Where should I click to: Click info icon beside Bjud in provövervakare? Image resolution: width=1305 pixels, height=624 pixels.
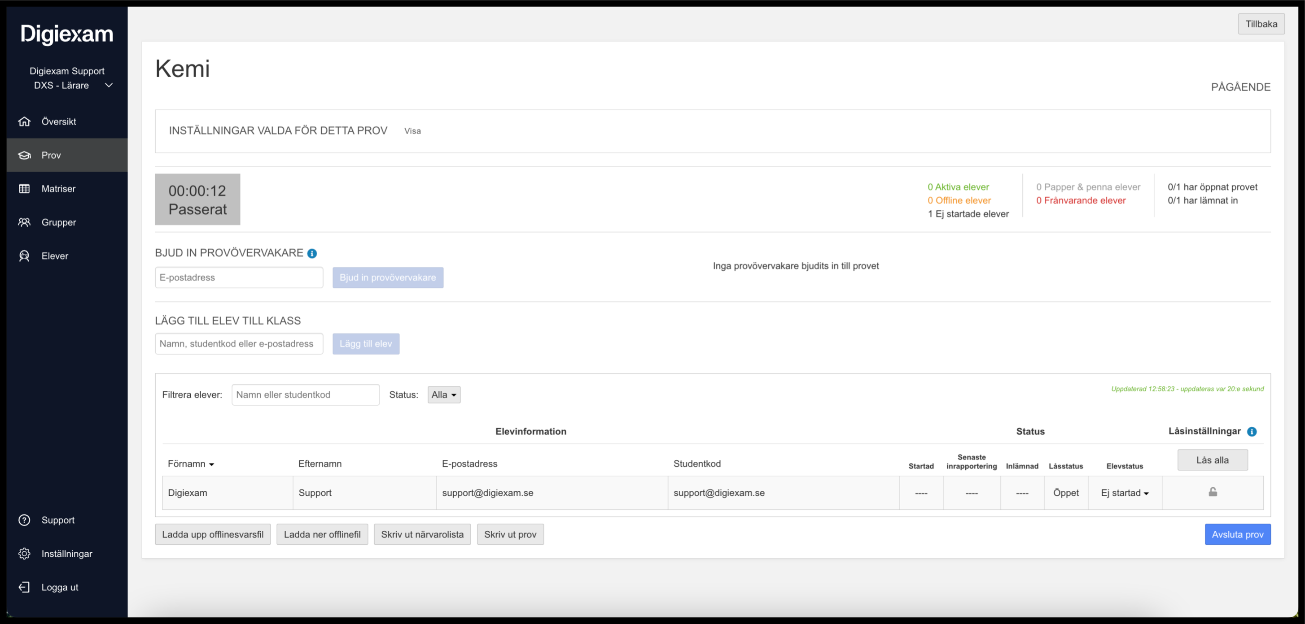point(312,254)
